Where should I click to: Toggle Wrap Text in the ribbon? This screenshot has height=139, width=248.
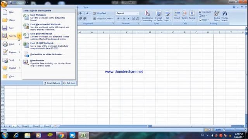(100, 14)
